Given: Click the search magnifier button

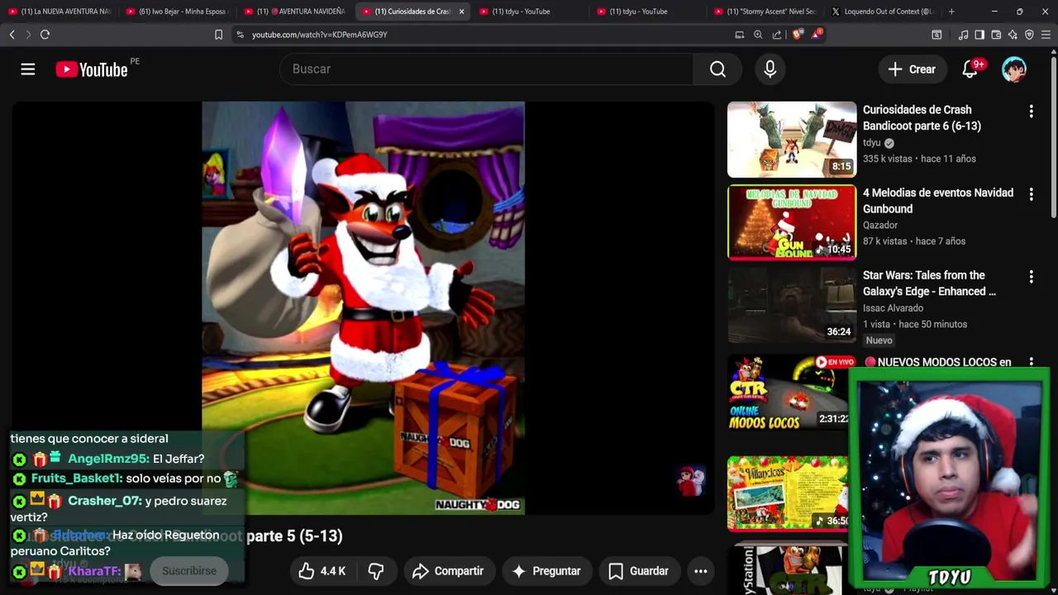Looking at the screenshot, I should (x=717, y=69).
